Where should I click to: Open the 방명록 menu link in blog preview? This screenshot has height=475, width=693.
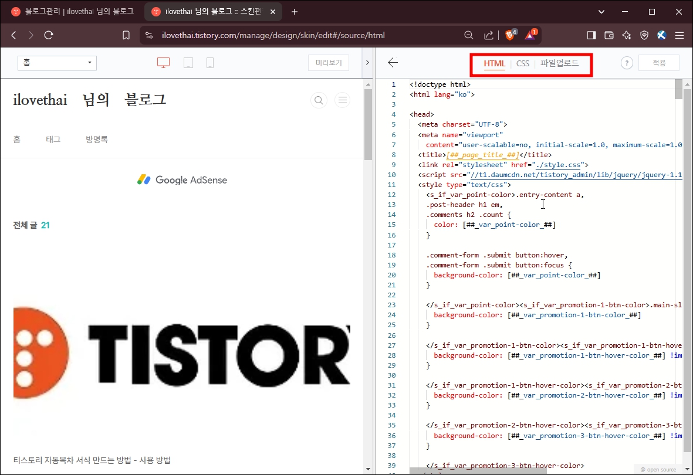click(x=97, y=140)
